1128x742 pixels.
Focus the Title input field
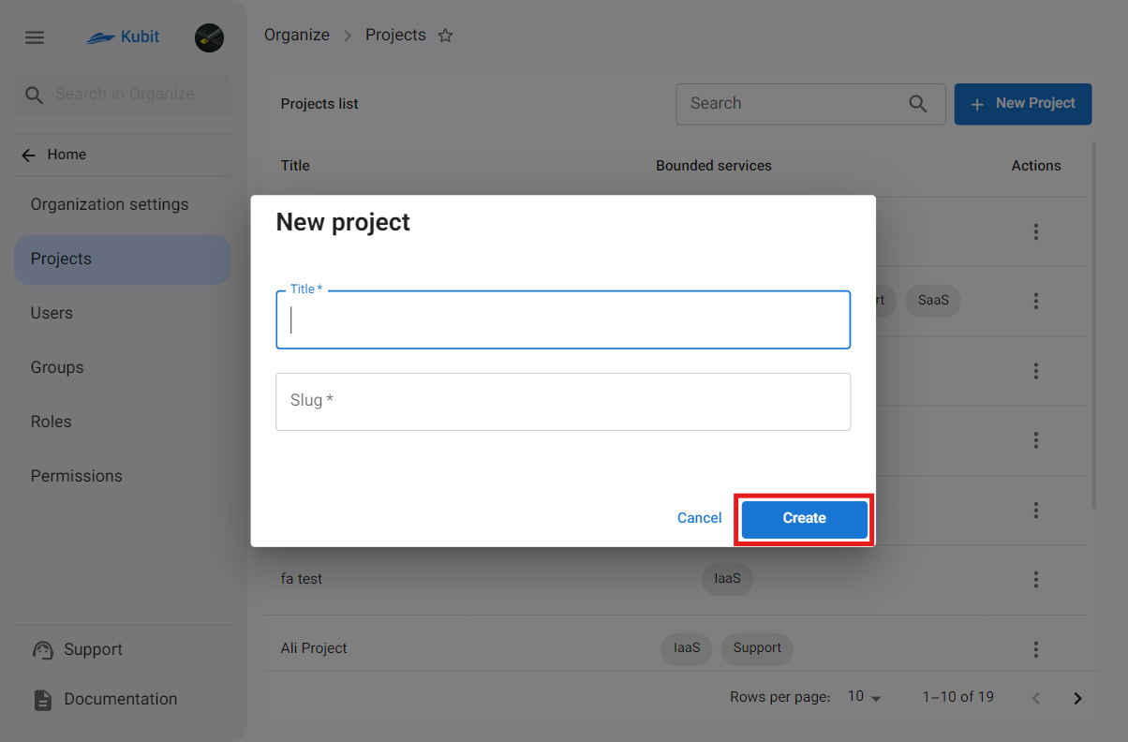tap(563, 320)
